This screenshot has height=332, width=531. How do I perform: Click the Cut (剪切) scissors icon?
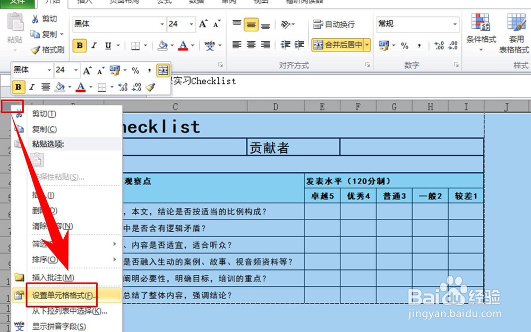[x=36, y=19]
